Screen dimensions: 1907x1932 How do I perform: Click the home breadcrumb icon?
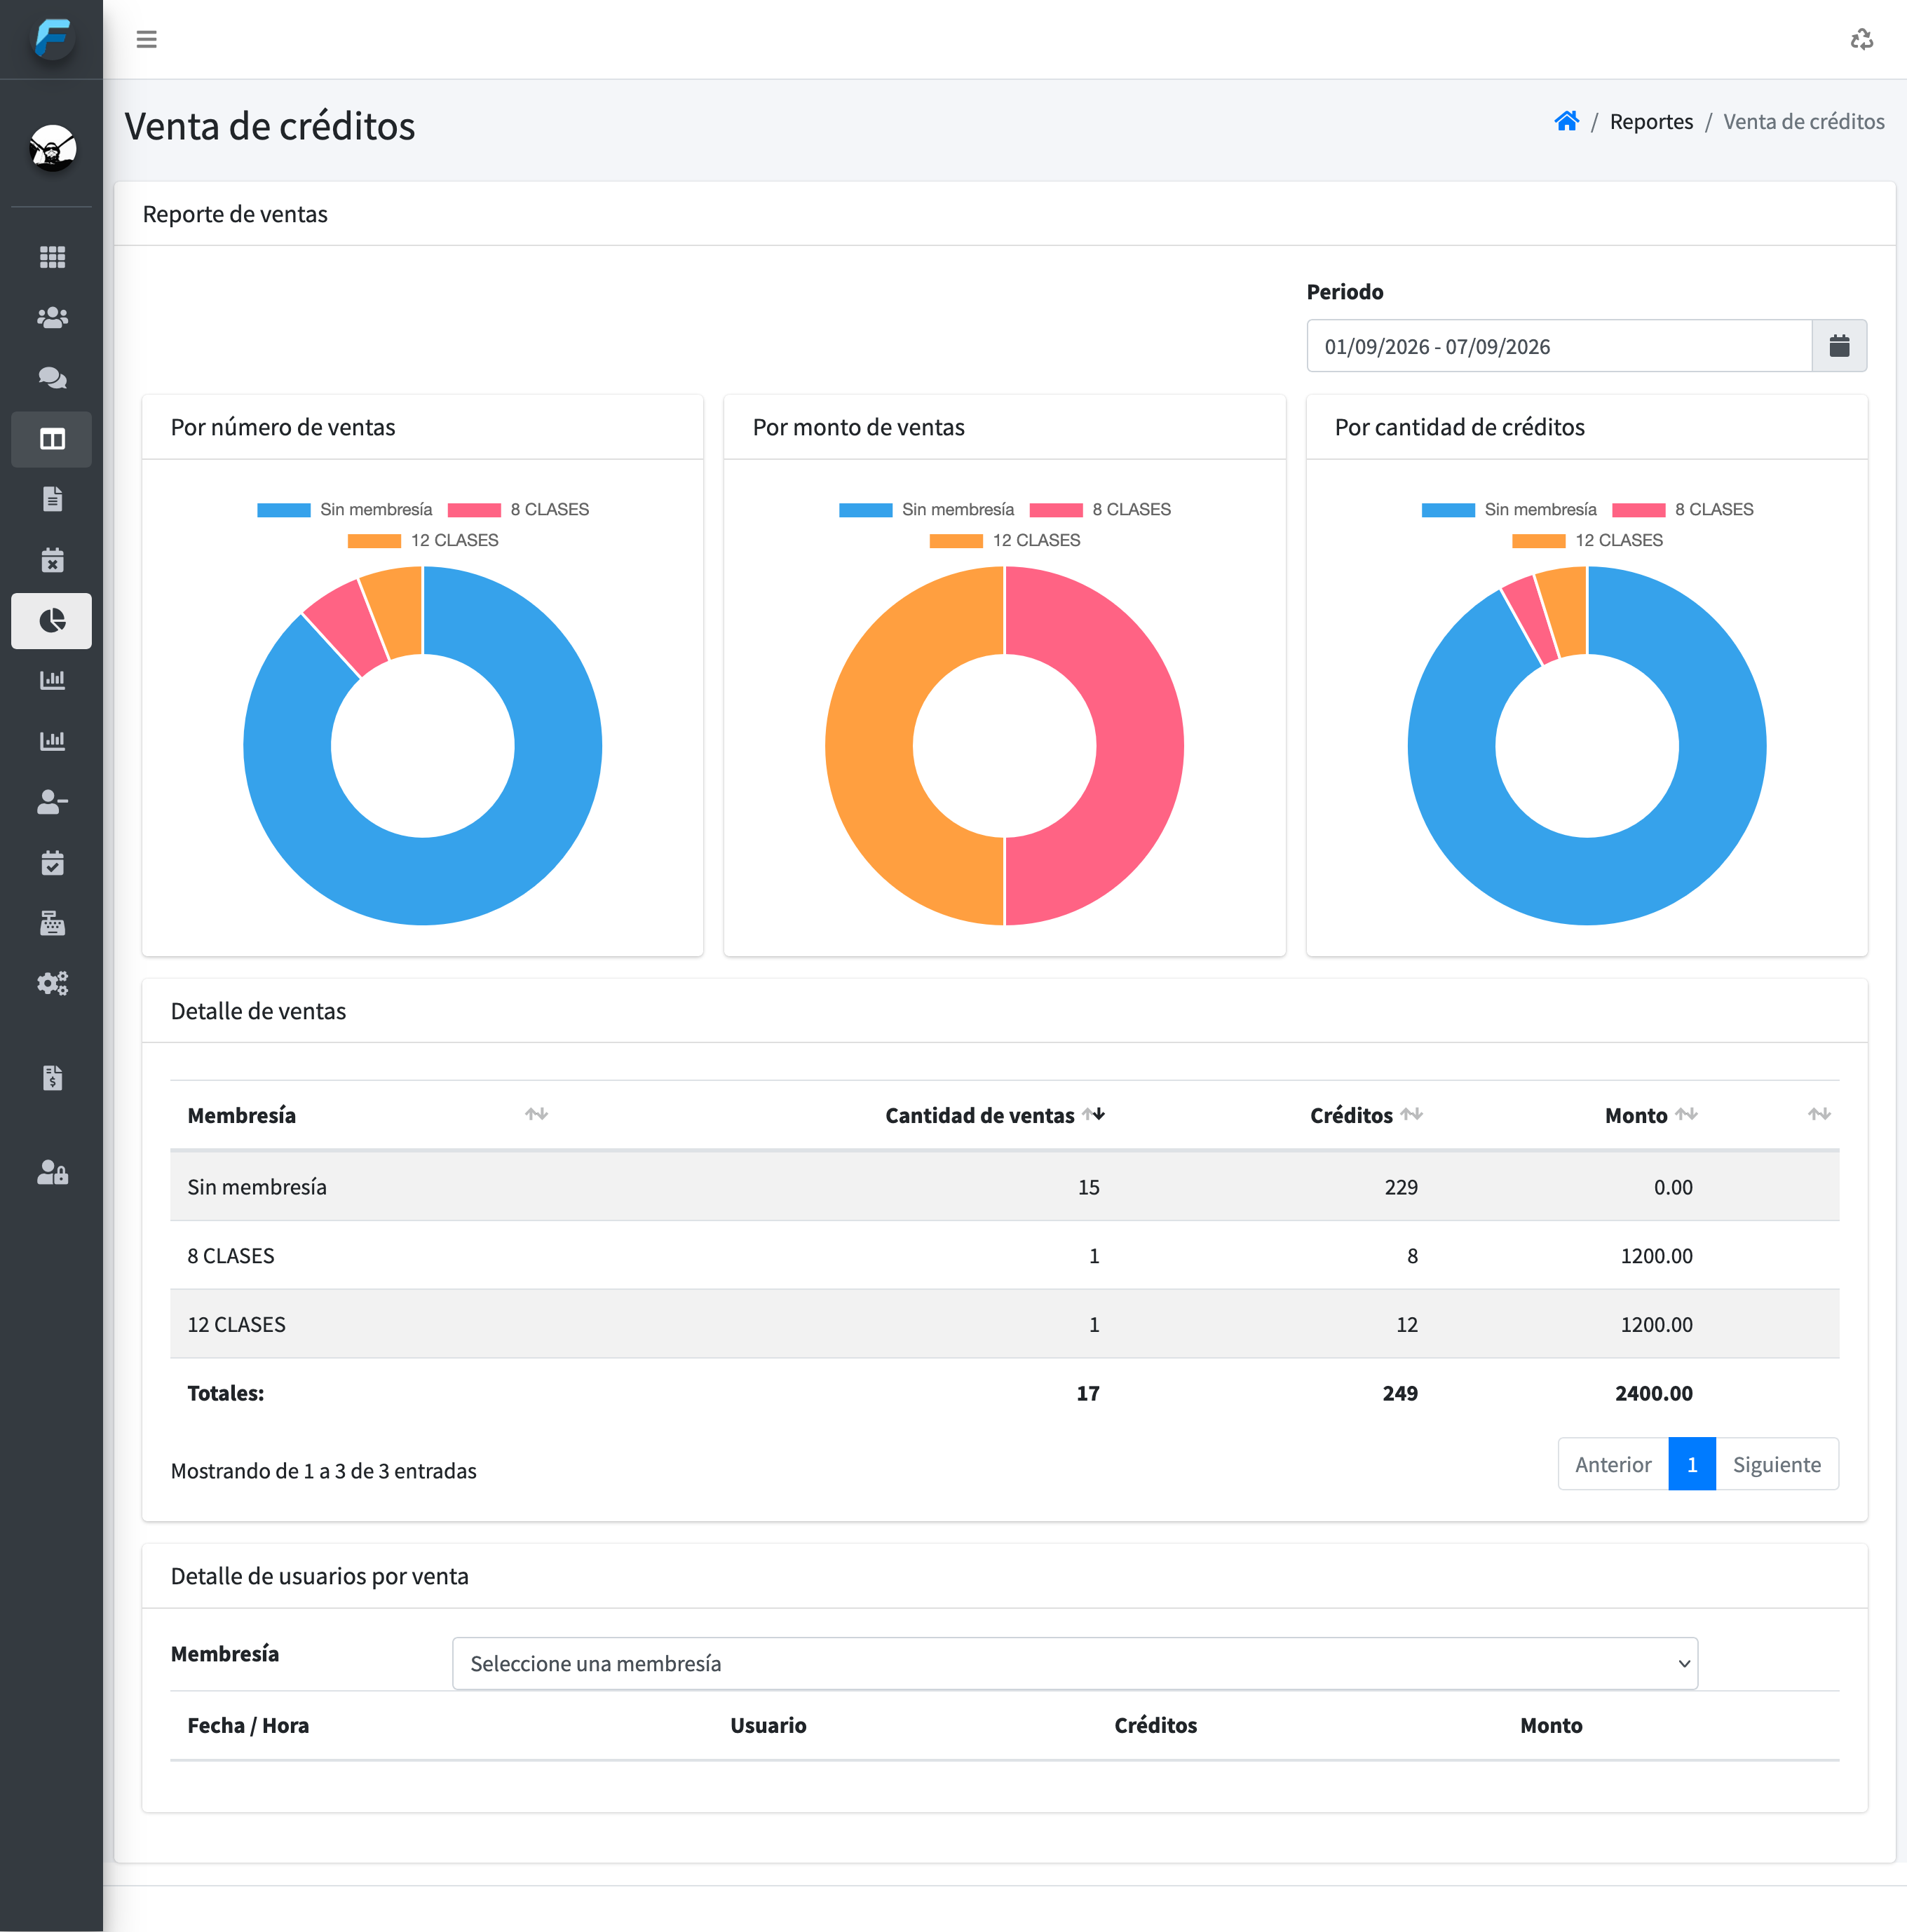[x=1566, y=121]
